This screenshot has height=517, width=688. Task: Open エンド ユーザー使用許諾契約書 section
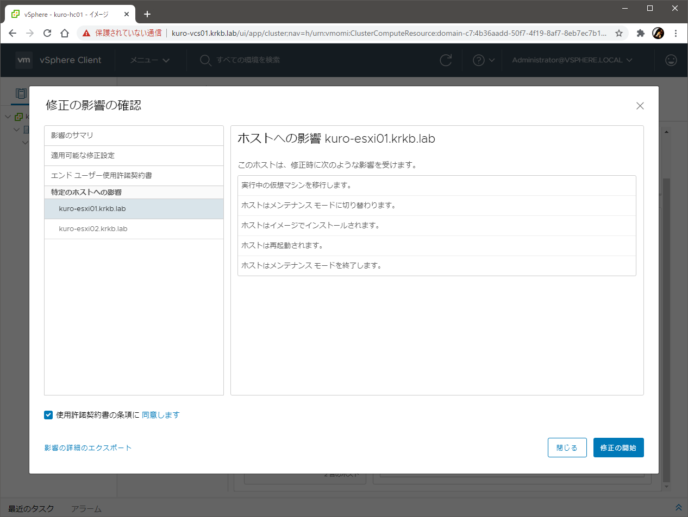click(x=134, y=176)
